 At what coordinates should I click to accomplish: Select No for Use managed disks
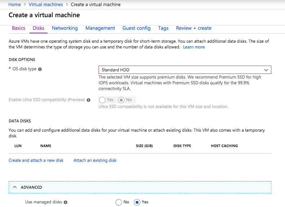point(119,202)
